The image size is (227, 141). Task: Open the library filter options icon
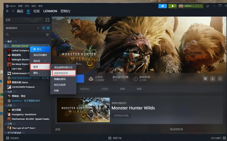pyautogui.click(x=47, y=35)
